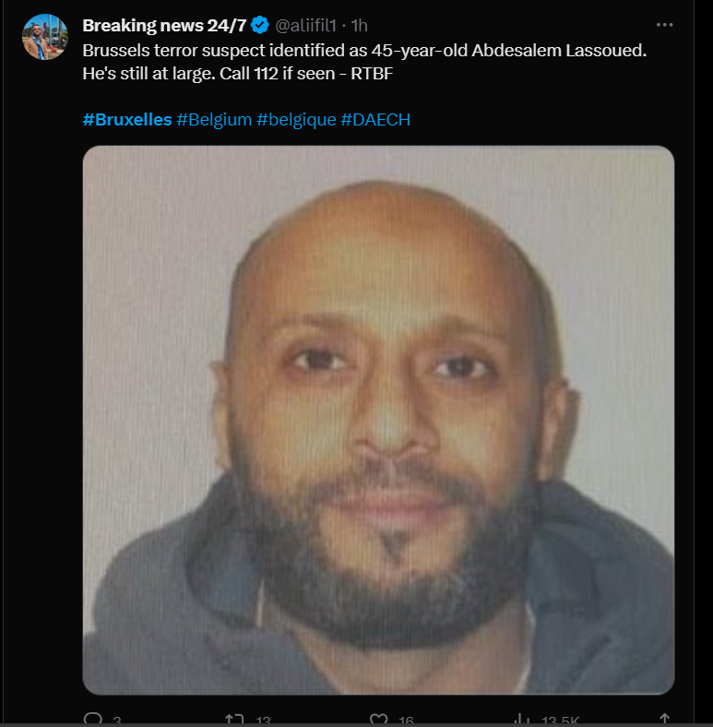Click the retweet count 13

click(263, 721)
